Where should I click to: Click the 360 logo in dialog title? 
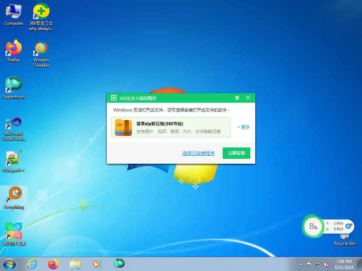point(114,98)
